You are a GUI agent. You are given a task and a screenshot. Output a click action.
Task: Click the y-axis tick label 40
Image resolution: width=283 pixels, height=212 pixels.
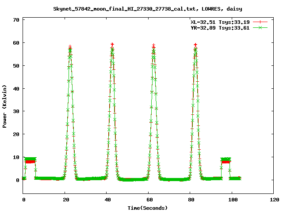click(x=16, y=89)
